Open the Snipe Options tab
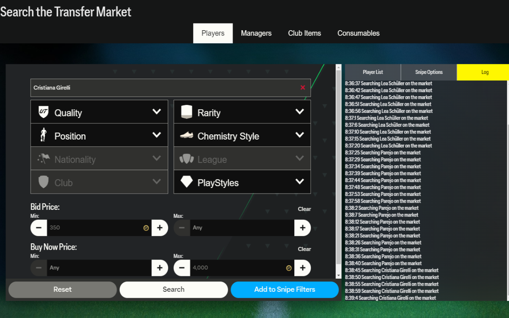The height and width of the screenshot is (318, 509). coord(429,72)
